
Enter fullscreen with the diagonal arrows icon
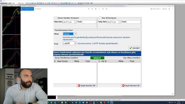173,94
